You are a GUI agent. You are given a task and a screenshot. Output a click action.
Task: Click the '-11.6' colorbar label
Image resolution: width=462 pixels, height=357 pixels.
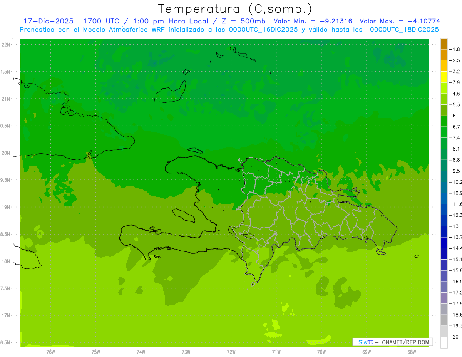click(x=456, y=204)
